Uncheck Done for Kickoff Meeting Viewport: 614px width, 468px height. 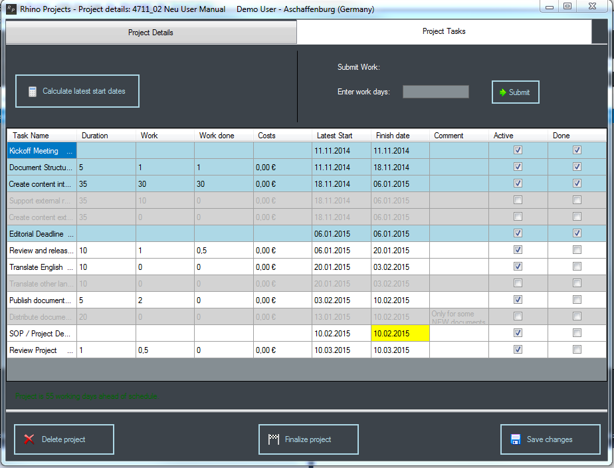(x=577, y=150)
